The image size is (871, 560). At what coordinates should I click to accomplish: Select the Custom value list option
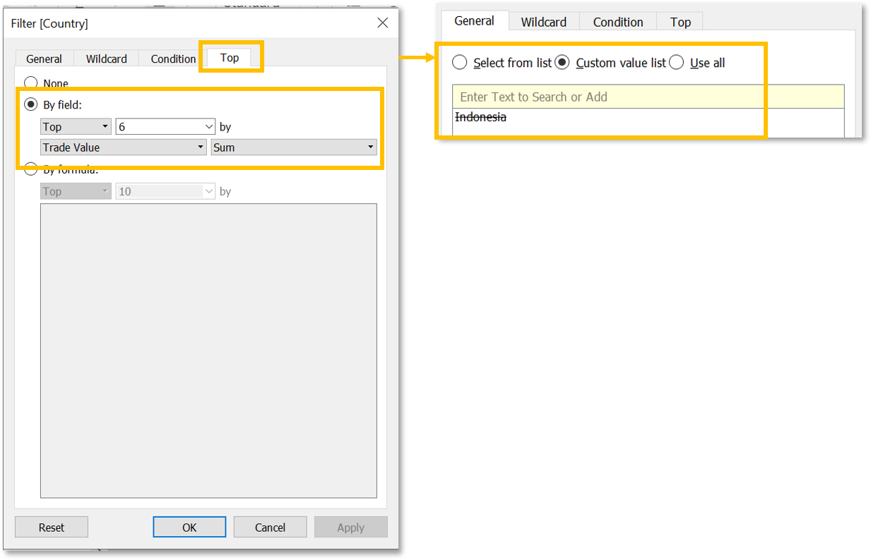pyautogui.click(x=562, y=63)
